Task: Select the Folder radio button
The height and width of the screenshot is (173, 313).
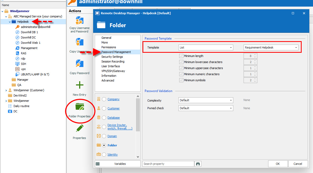Action: [104, 145]
